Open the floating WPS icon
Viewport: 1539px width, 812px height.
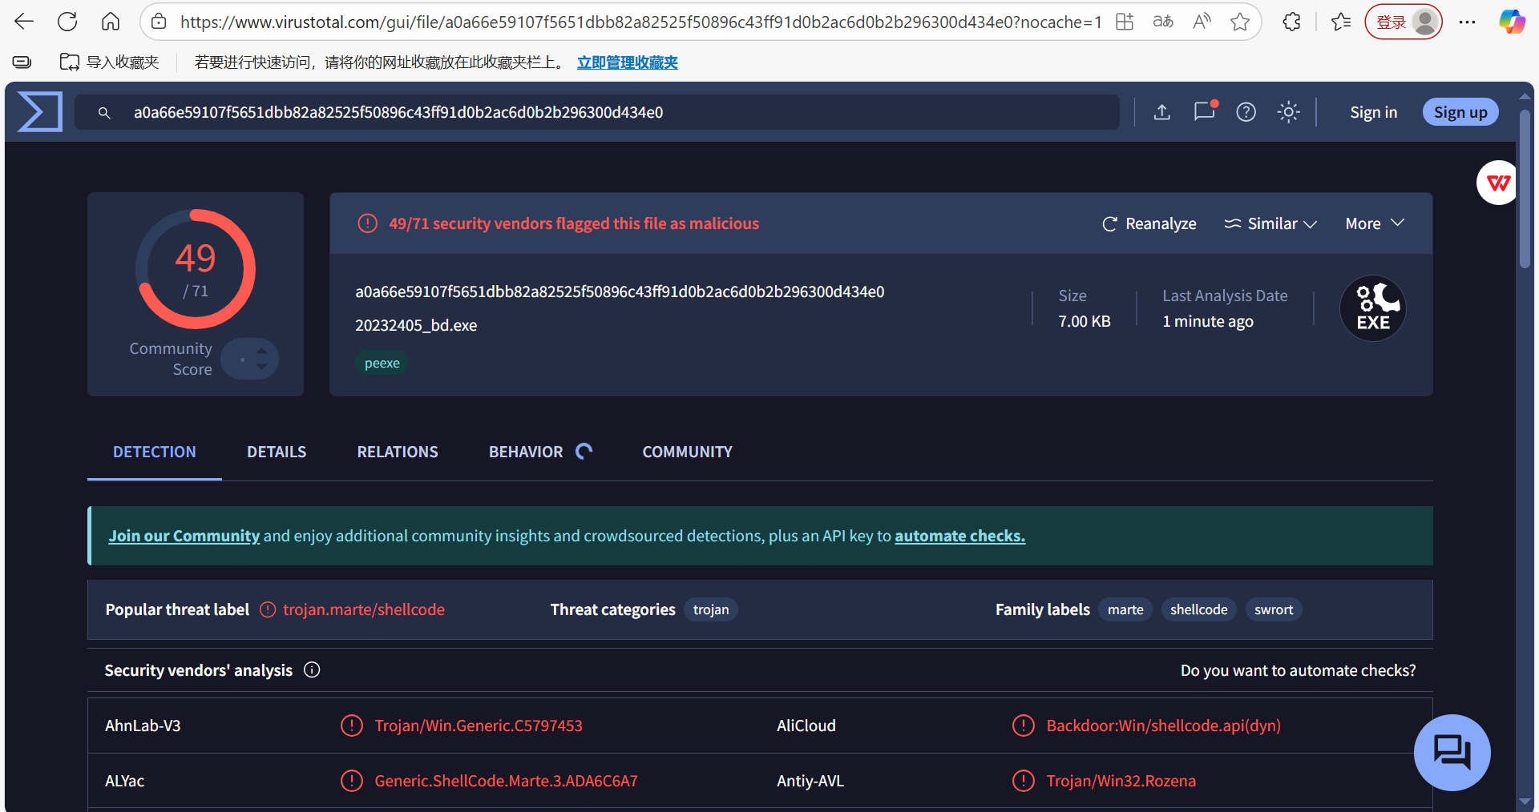pos(1498,183)
